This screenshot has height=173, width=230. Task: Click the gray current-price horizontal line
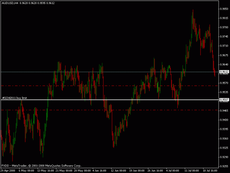coord(110,72)
